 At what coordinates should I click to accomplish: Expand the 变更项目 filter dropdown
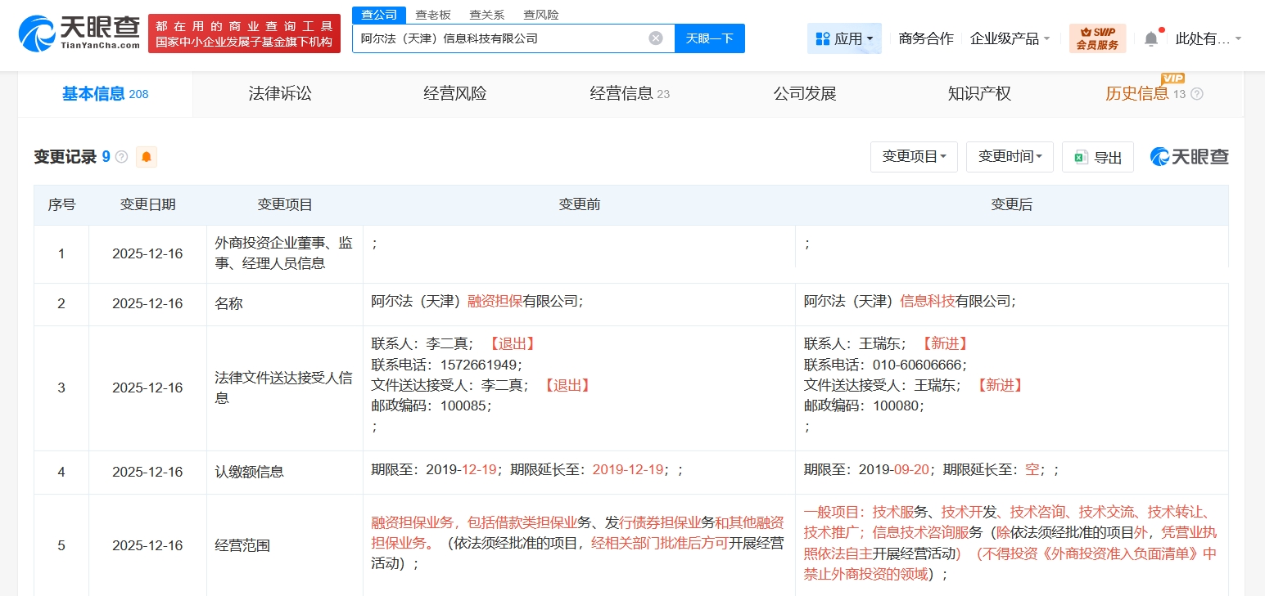914,157
